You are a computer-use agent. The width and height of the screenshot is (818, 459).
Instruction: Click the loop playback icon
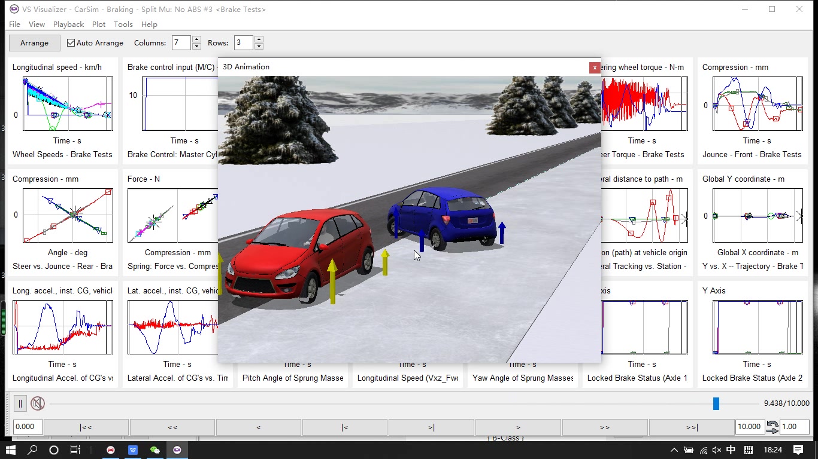(x=772, y=427)
